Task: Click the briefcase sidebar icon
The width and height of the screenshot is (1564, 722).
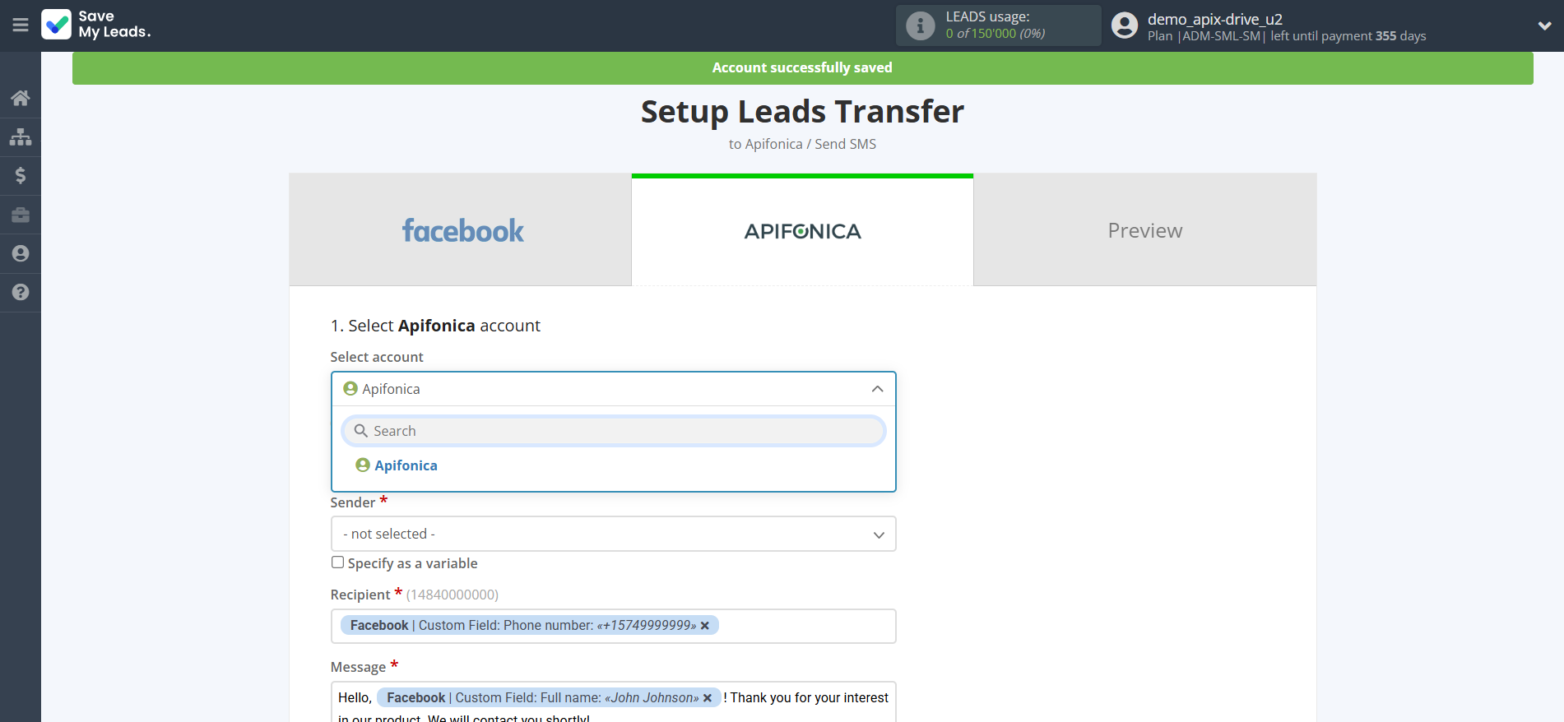Action: (x=21, y=215)
